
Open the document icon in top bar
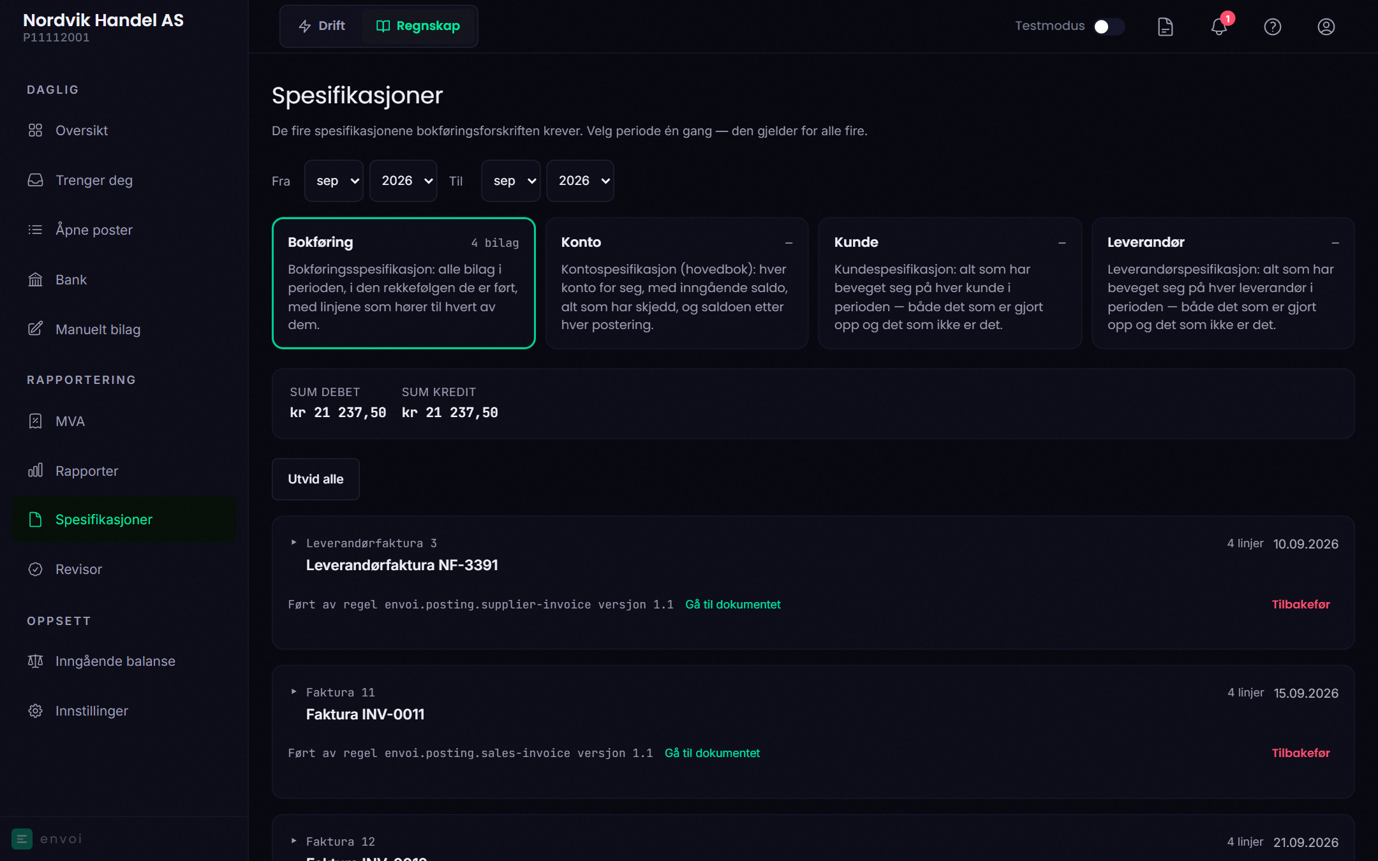tap(1165, 26)
